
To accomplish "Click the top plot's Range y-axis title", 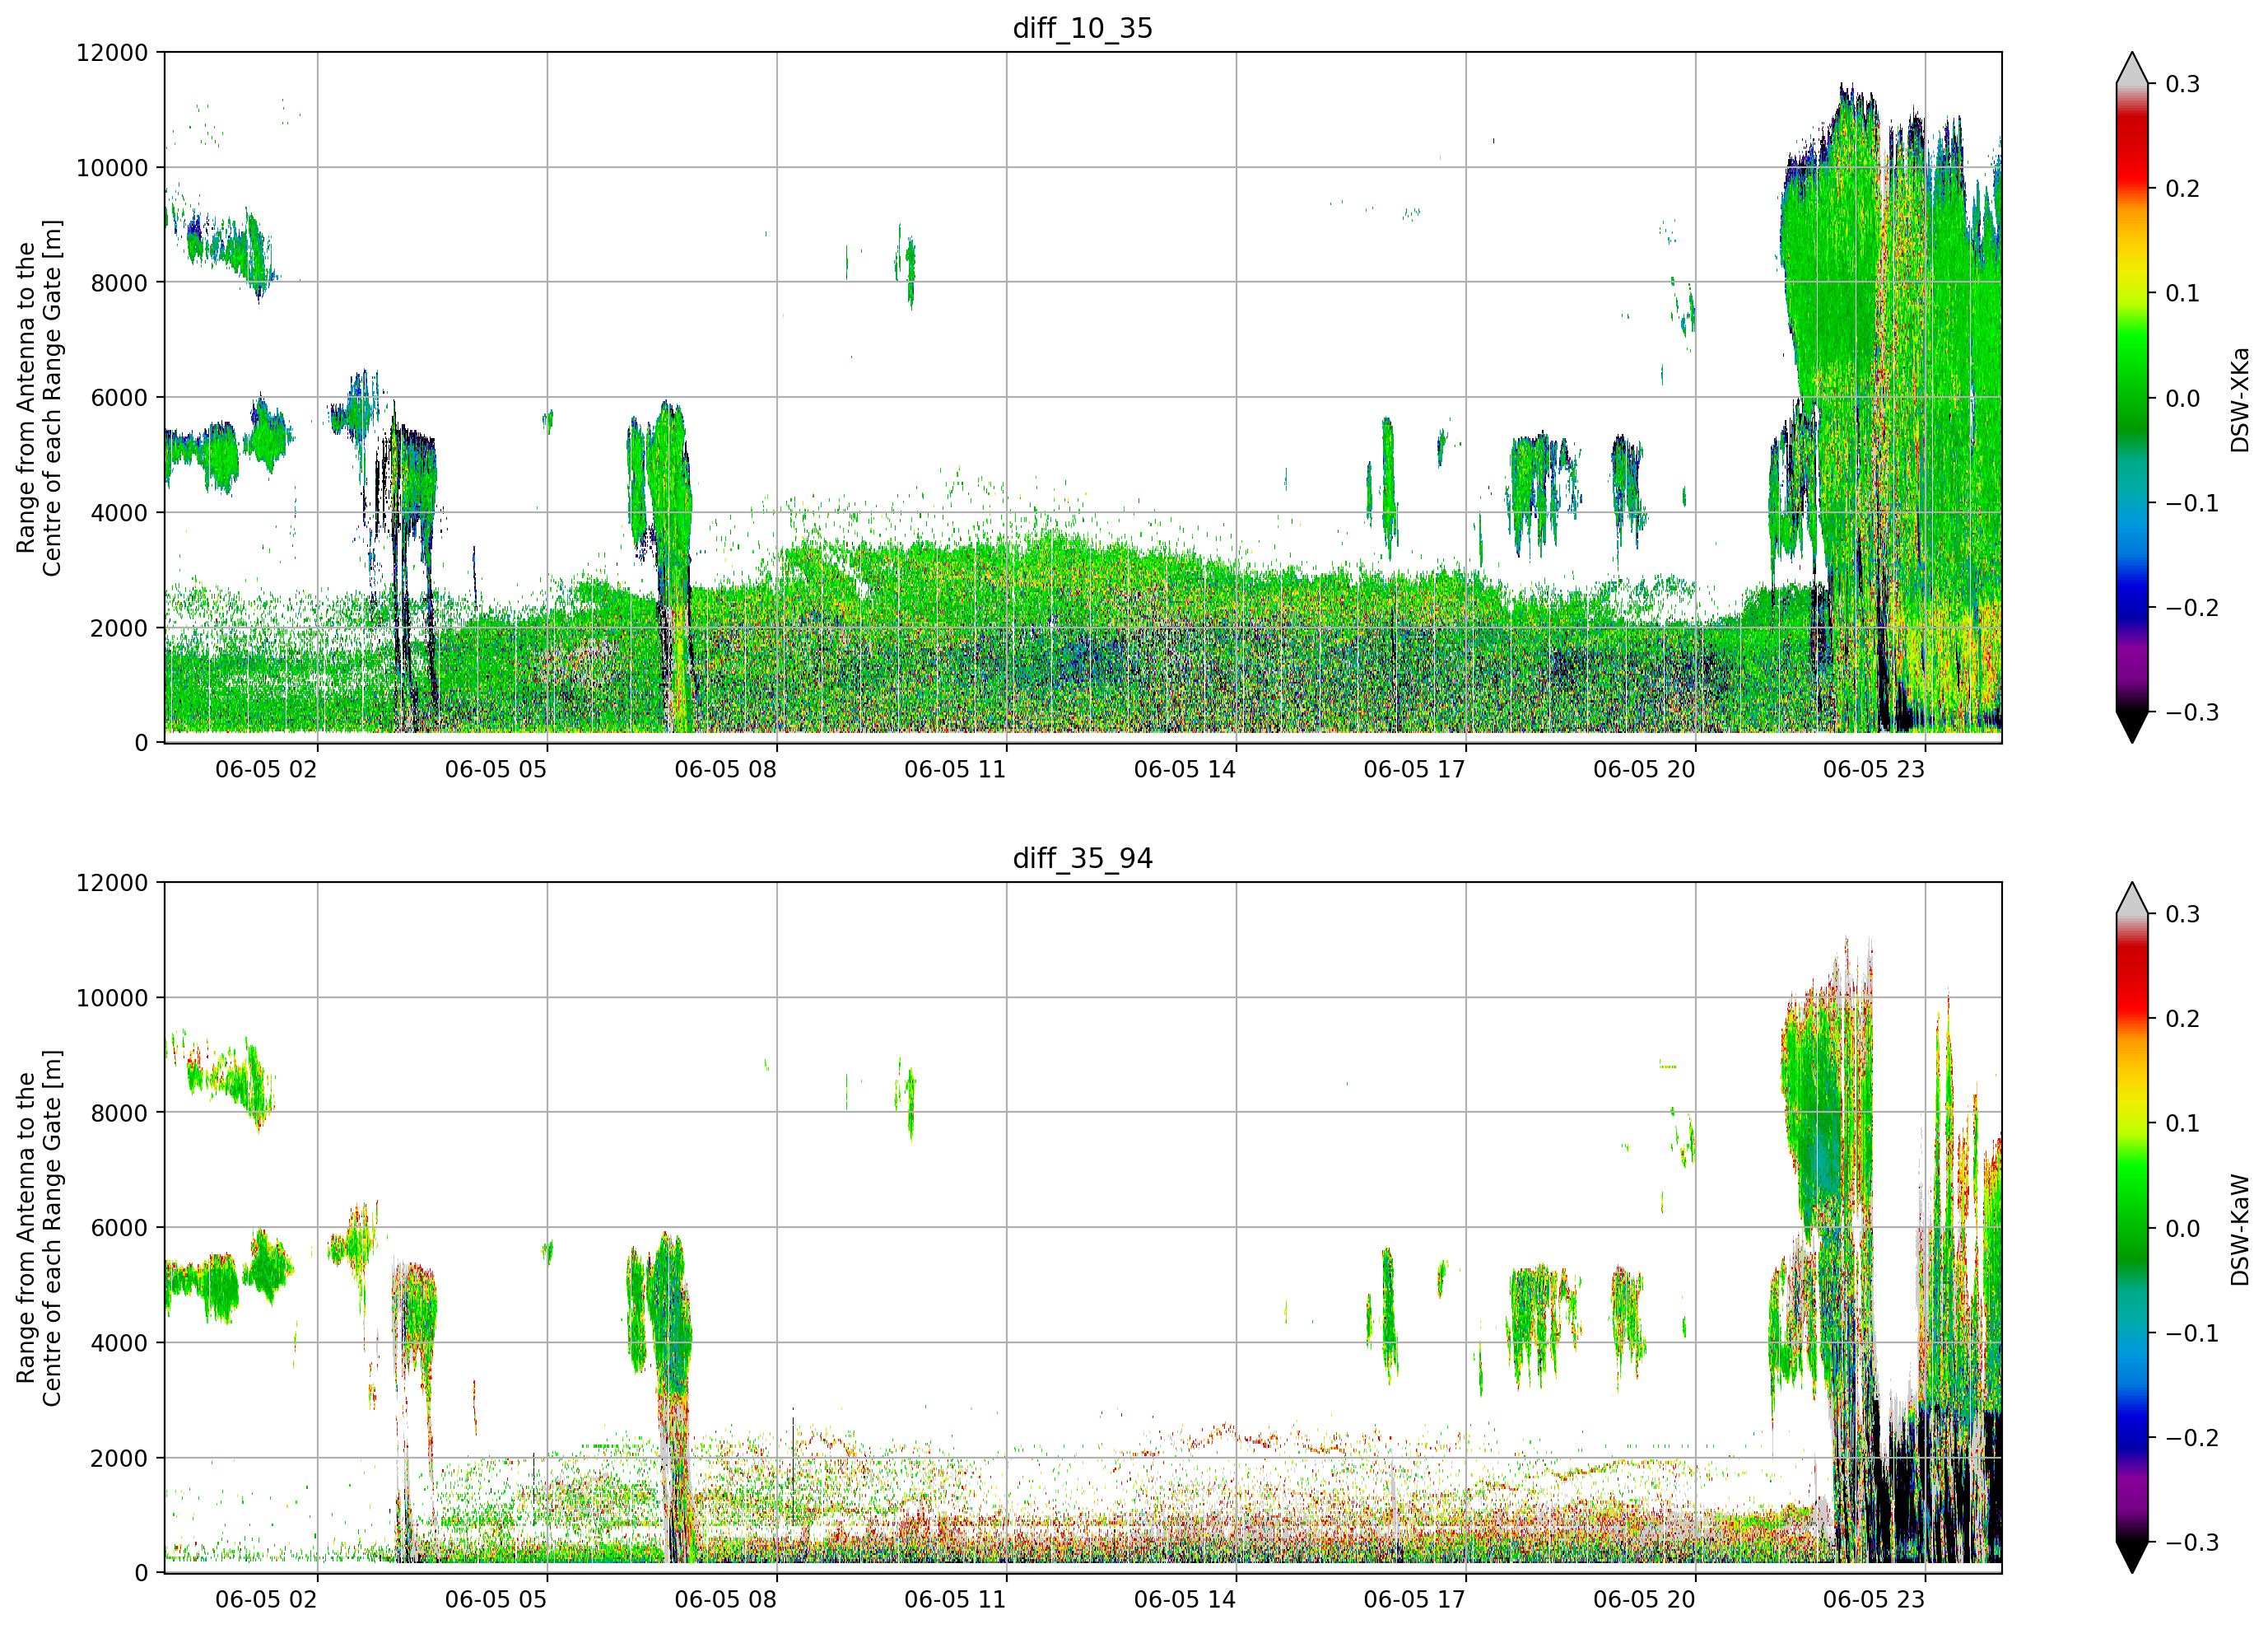I will click(x=39, y=399).
